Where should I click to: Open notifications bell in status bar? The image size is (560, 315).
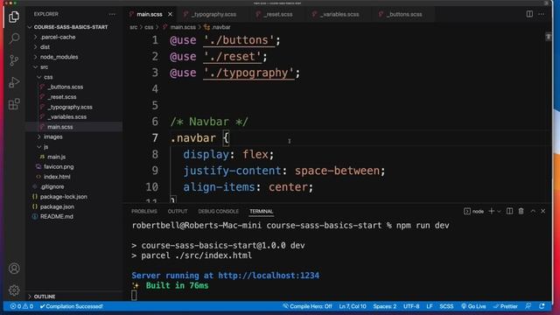pyautogui.click(x=542, y=306)
